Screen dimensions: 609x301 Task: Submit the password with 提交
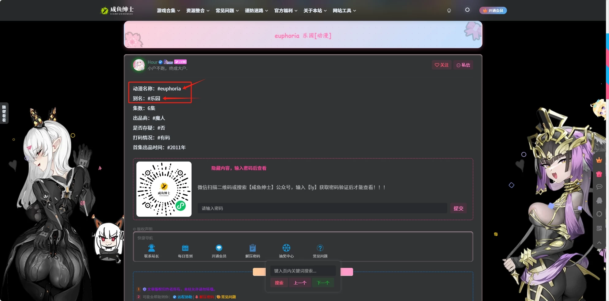tap(458, 208)
